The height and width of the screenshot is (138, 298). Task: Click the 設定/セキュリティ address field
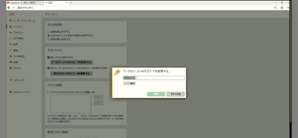[x=43, y=8]
